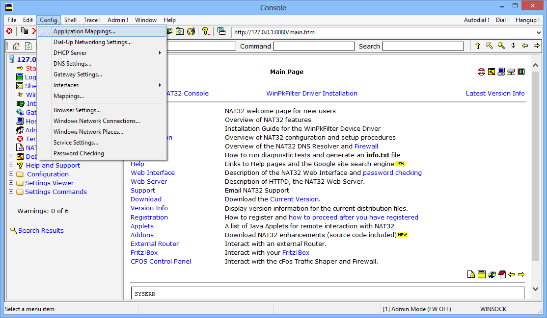Image resolution: width=547 pixels, height=318 pixels.
Task: Open the Interfaces submenu
Action: coord(102,85)
